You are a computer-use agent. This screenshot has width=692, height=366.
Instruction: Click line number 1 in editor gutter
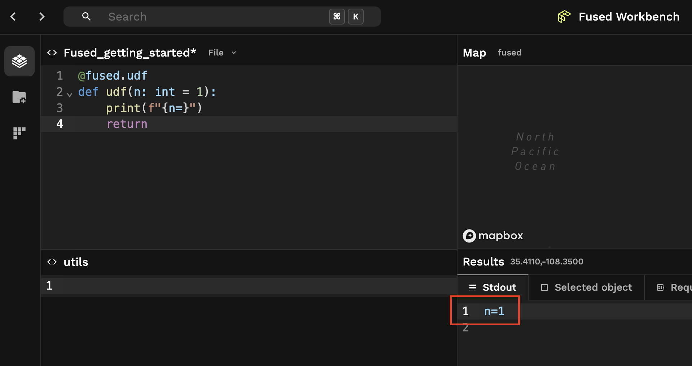[x=60, y=76]
